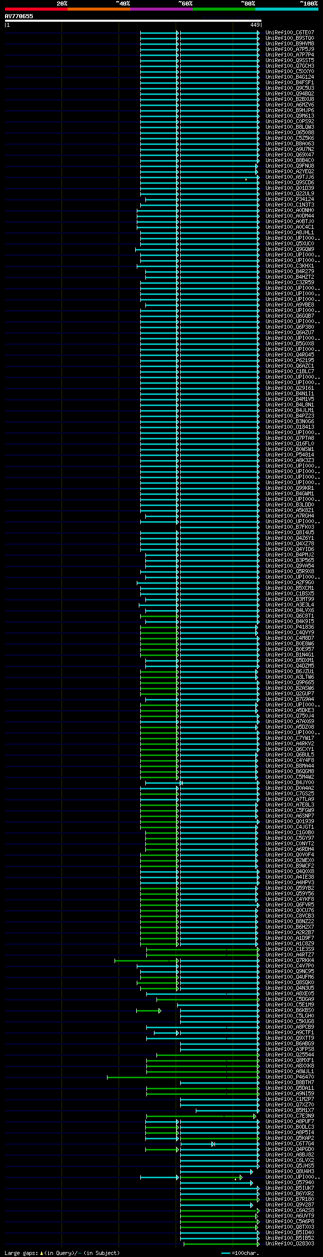Open hit UniRef100_B7FK03
The image size is (323, 1257).
point(290,527)
